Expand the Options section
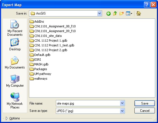Image resolution: width=158 pixels, height=123 pixels. pyautogui.click(x=13, y=118)
